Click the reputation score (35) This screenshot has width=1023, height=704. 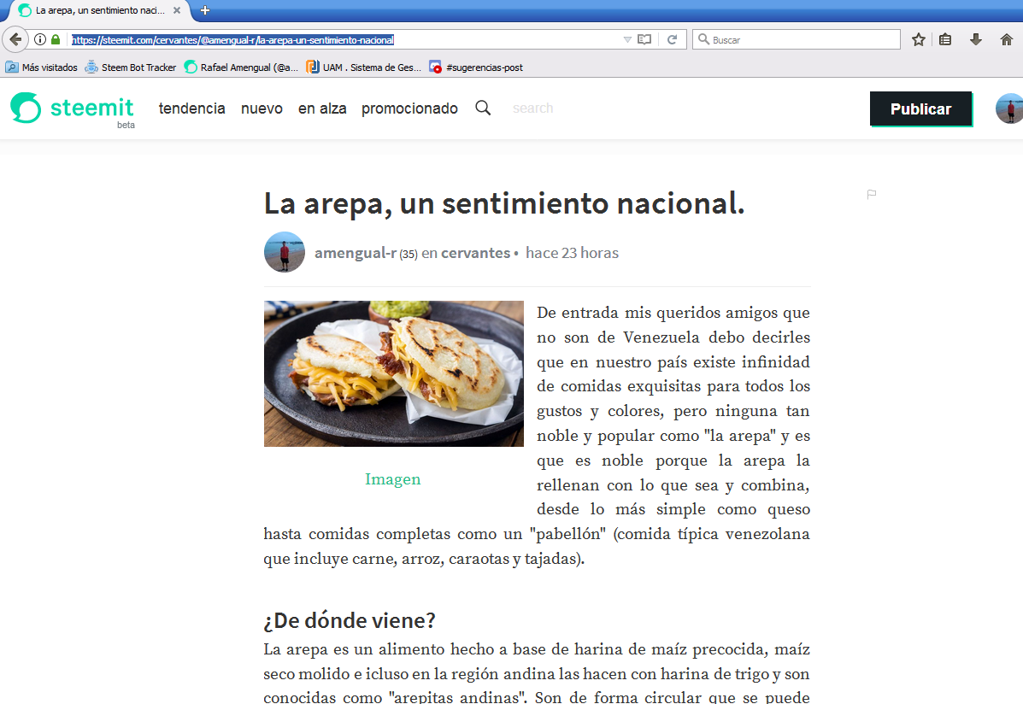point(409,254)
